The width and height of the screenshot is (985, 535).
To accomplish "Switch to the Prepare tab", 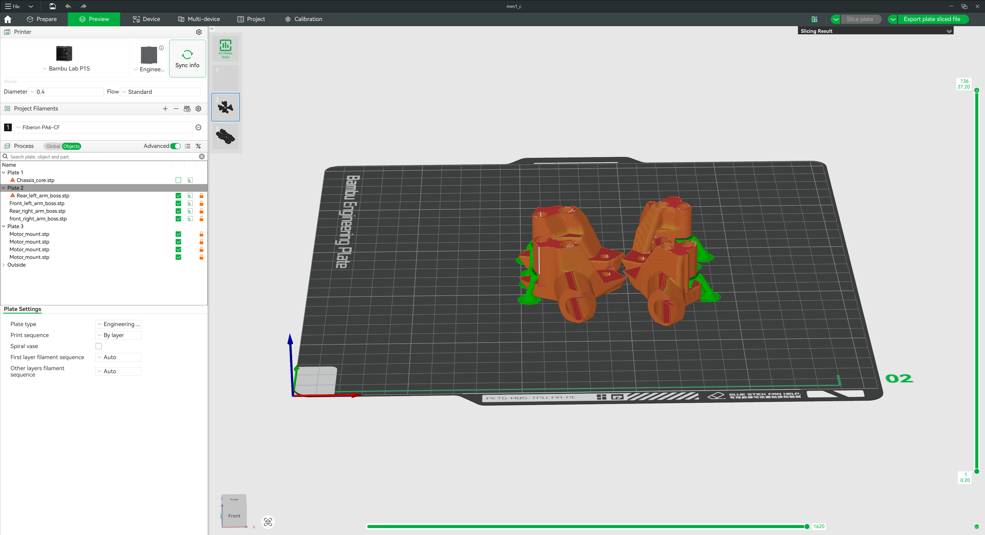I will click(42, 19).
